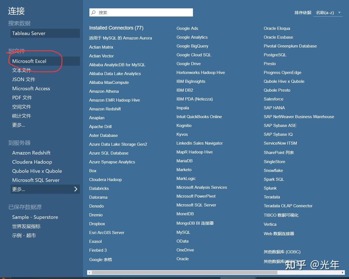
Task: Select Microsoft Excel file connector
Action: pyautogui.click(x=45, y=61)
